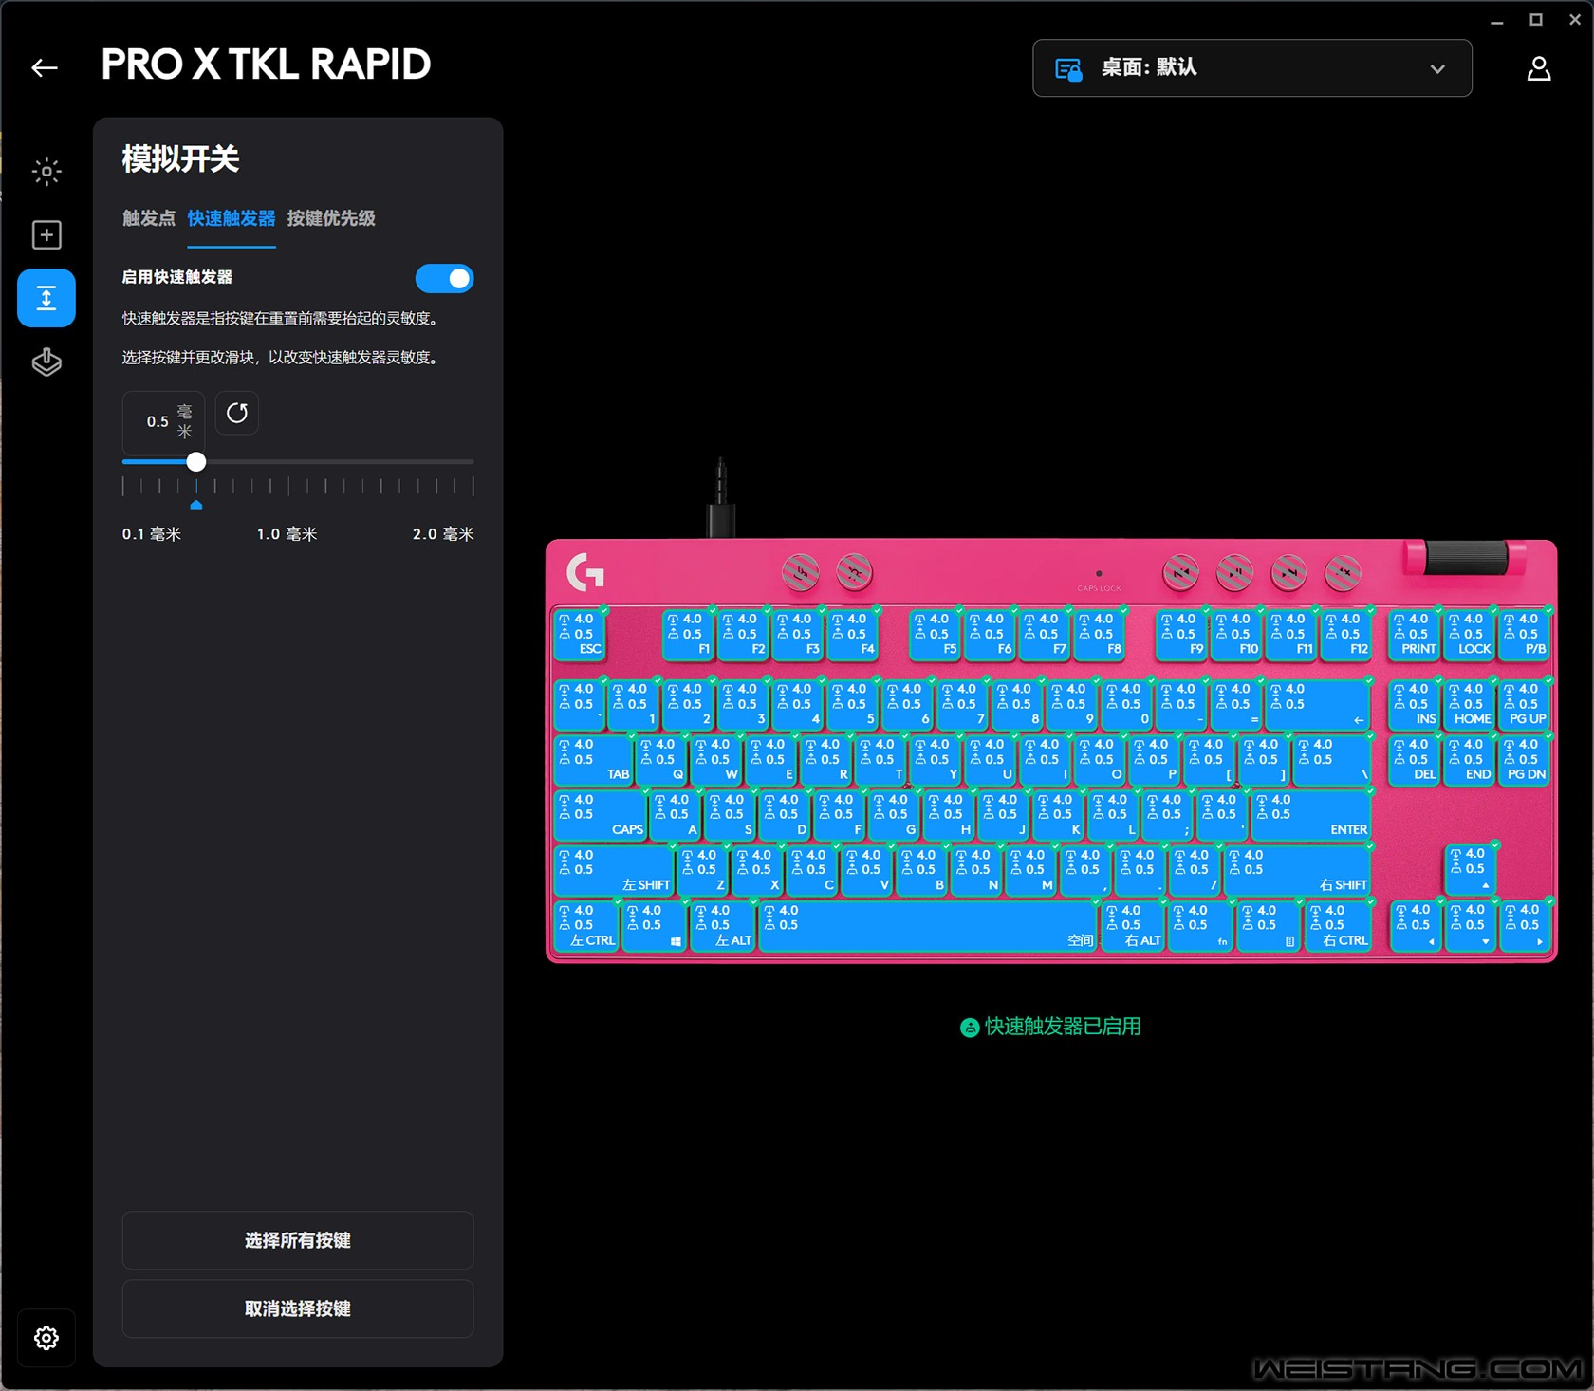Viewport: 1594px width, 1391px height.
Task: Open the lighting settings sidebar icon
Action: click(46, 171)
